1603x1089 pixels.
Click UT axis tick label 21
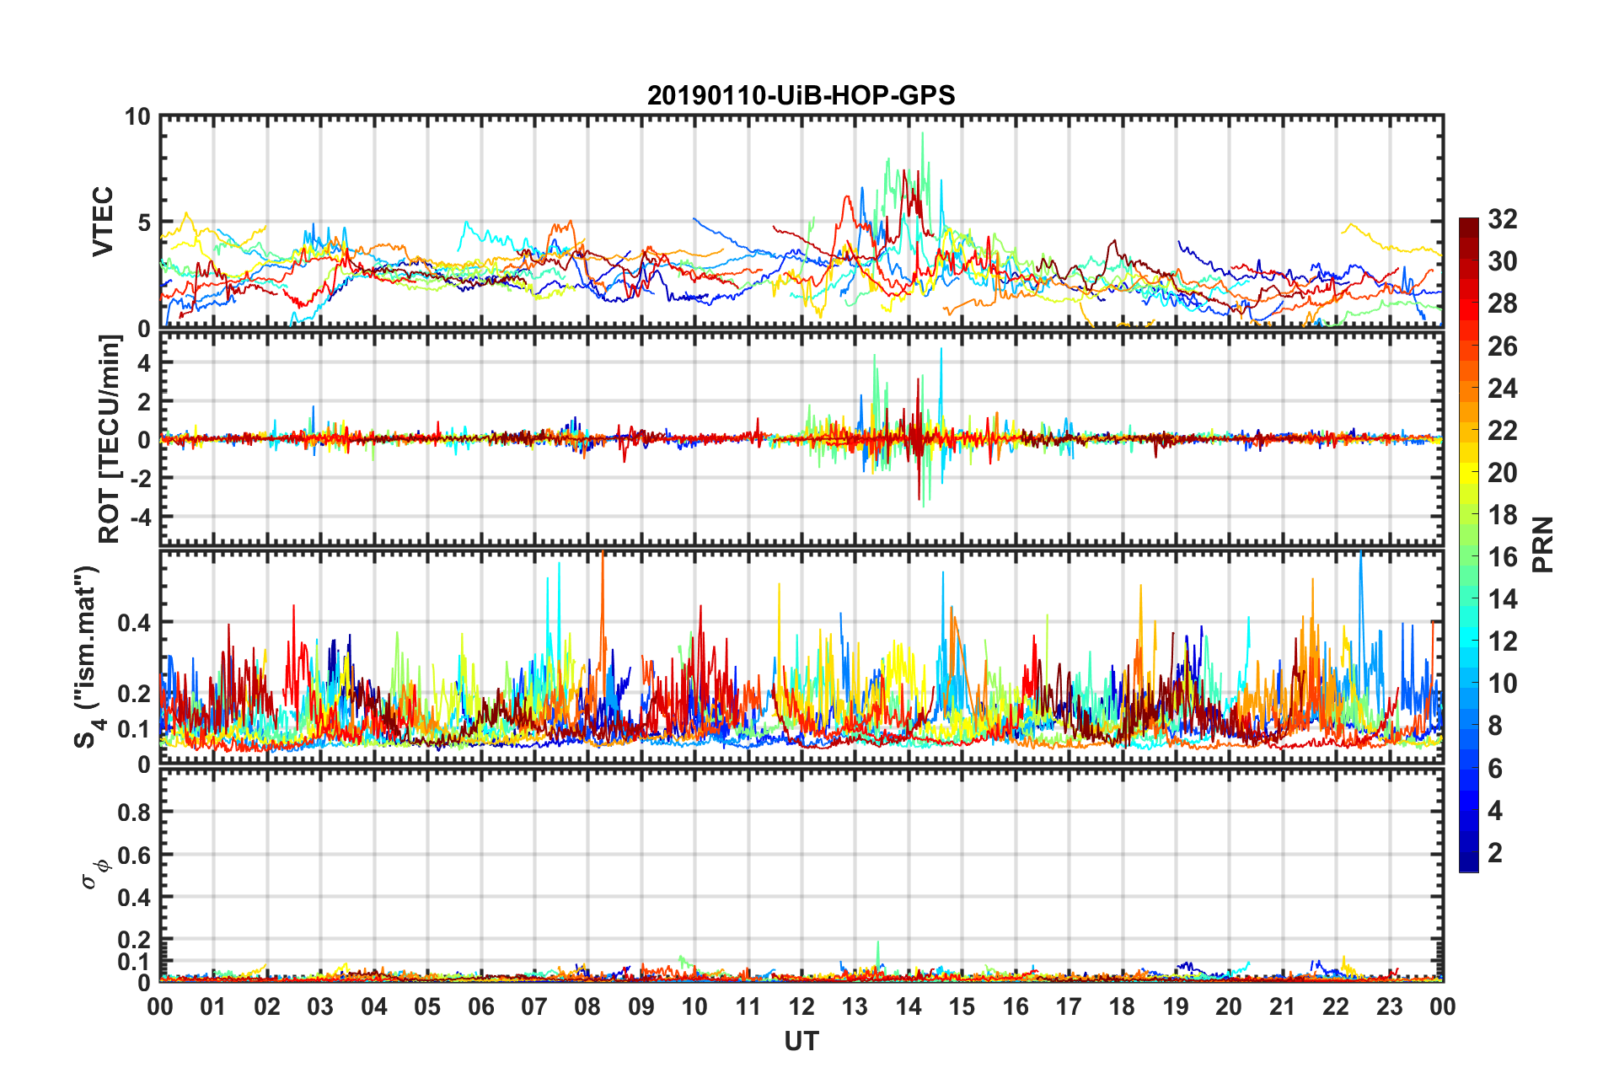1282,1006
